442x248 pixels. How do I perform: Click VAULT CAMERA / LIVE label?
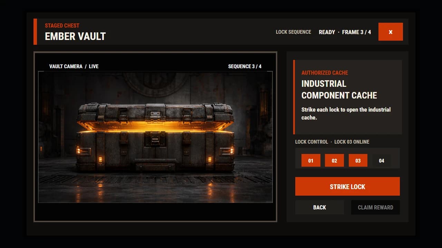74,66
